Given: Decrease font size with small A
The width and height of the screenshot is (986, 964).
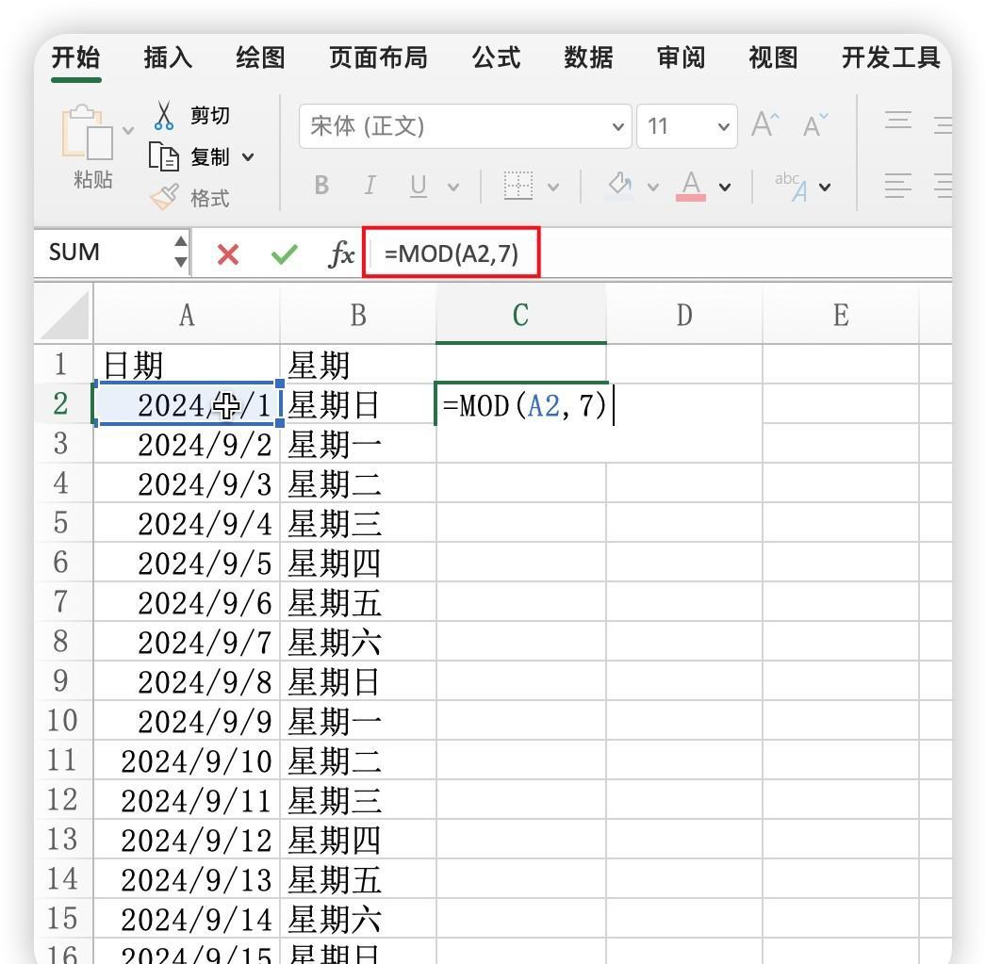Looking at the screenshot, I should [815, 124].
